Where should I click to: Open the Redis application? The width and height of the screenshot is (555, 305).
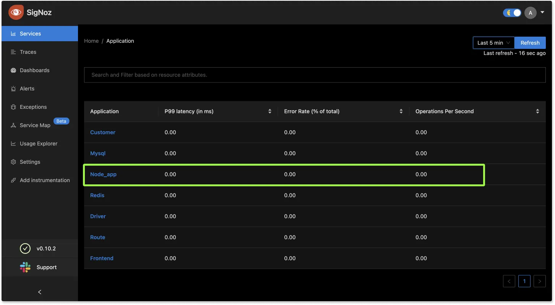[97, 195]
